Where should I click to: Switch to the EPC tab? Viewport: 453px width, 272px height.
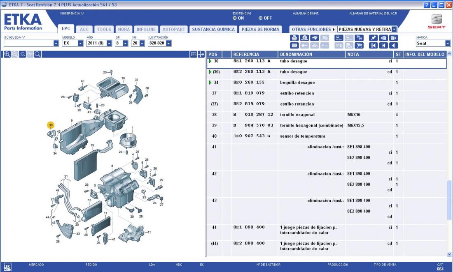click(66, 28)
